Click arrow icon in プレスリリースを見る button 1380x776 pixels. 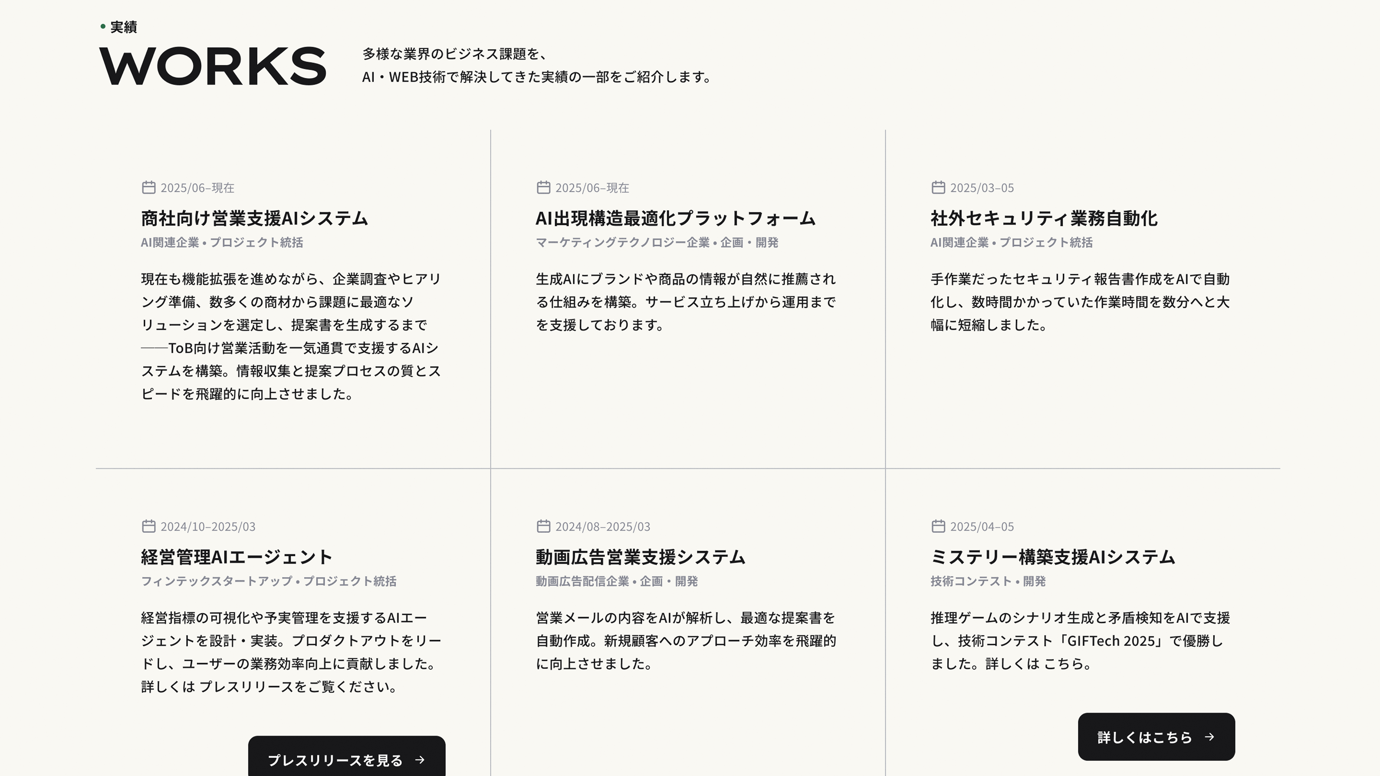click(420, 759)
